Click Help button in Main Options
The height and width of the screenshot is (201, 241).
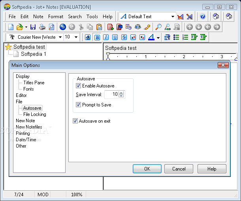click(x=212, y=169)
